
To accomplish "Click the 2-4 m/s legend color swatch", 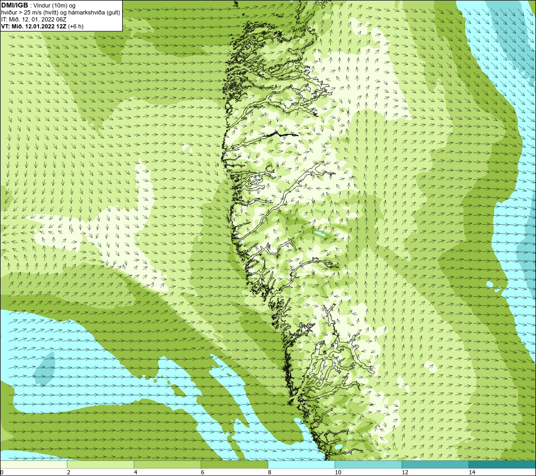I will click(x=101, y=464).
